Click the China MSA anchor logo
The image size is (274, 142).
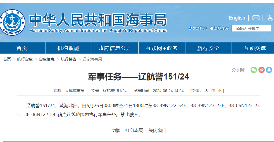pyautogui.click(x=12, y=22)
